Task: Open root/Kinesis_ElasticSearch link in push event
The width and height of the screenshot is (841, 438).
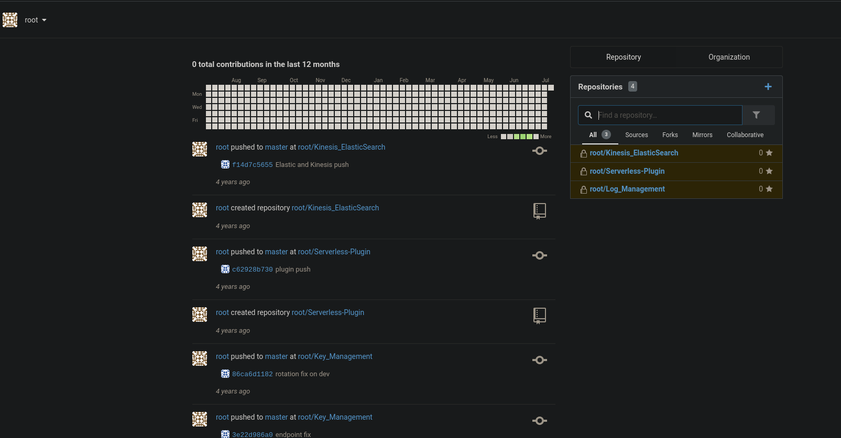Action: [x=342, y=147]
